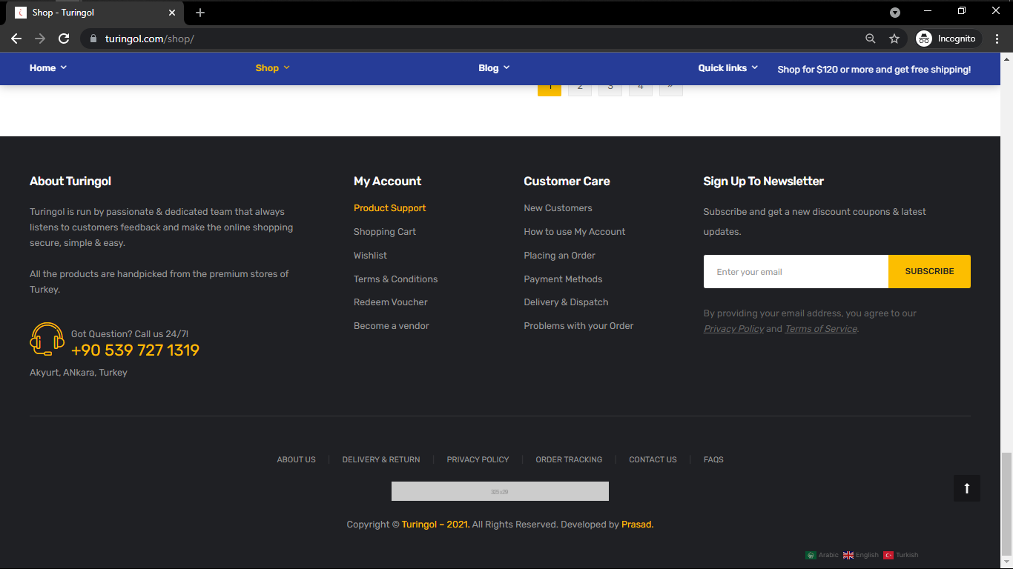Click the free shipping promo text
Viewport: 1013px width, 569px height.
tap(874, 70)
